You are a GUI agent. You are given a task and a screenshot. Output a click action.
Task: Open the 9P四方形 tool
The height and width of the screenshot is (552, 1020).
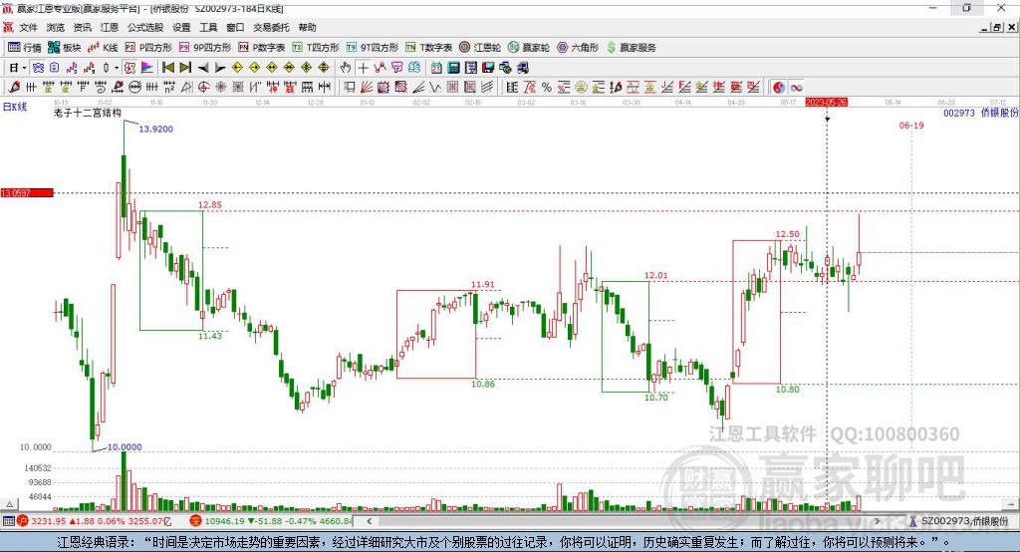205,48
